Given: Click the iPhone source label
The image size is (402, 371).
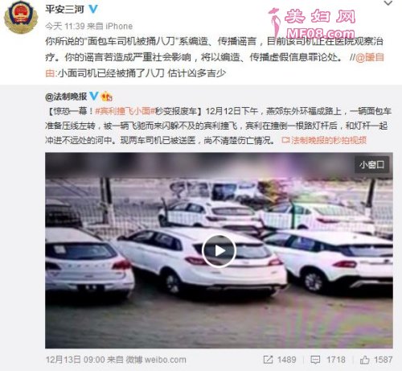Looking at the screenshot, I should (119, 26).
